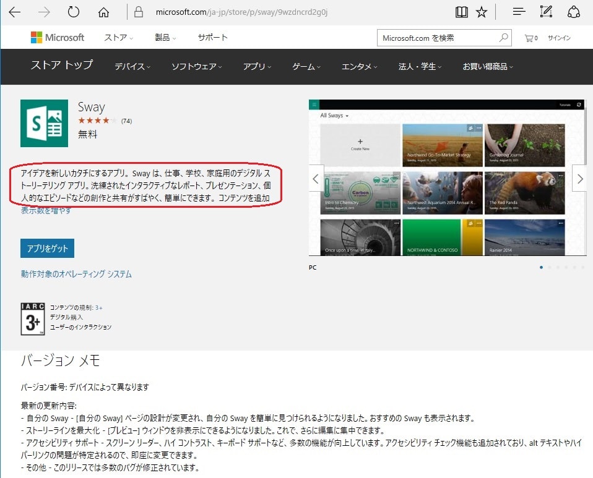Click the padlock site security icon
Viewport: 593px width, 478px height.
139,12
